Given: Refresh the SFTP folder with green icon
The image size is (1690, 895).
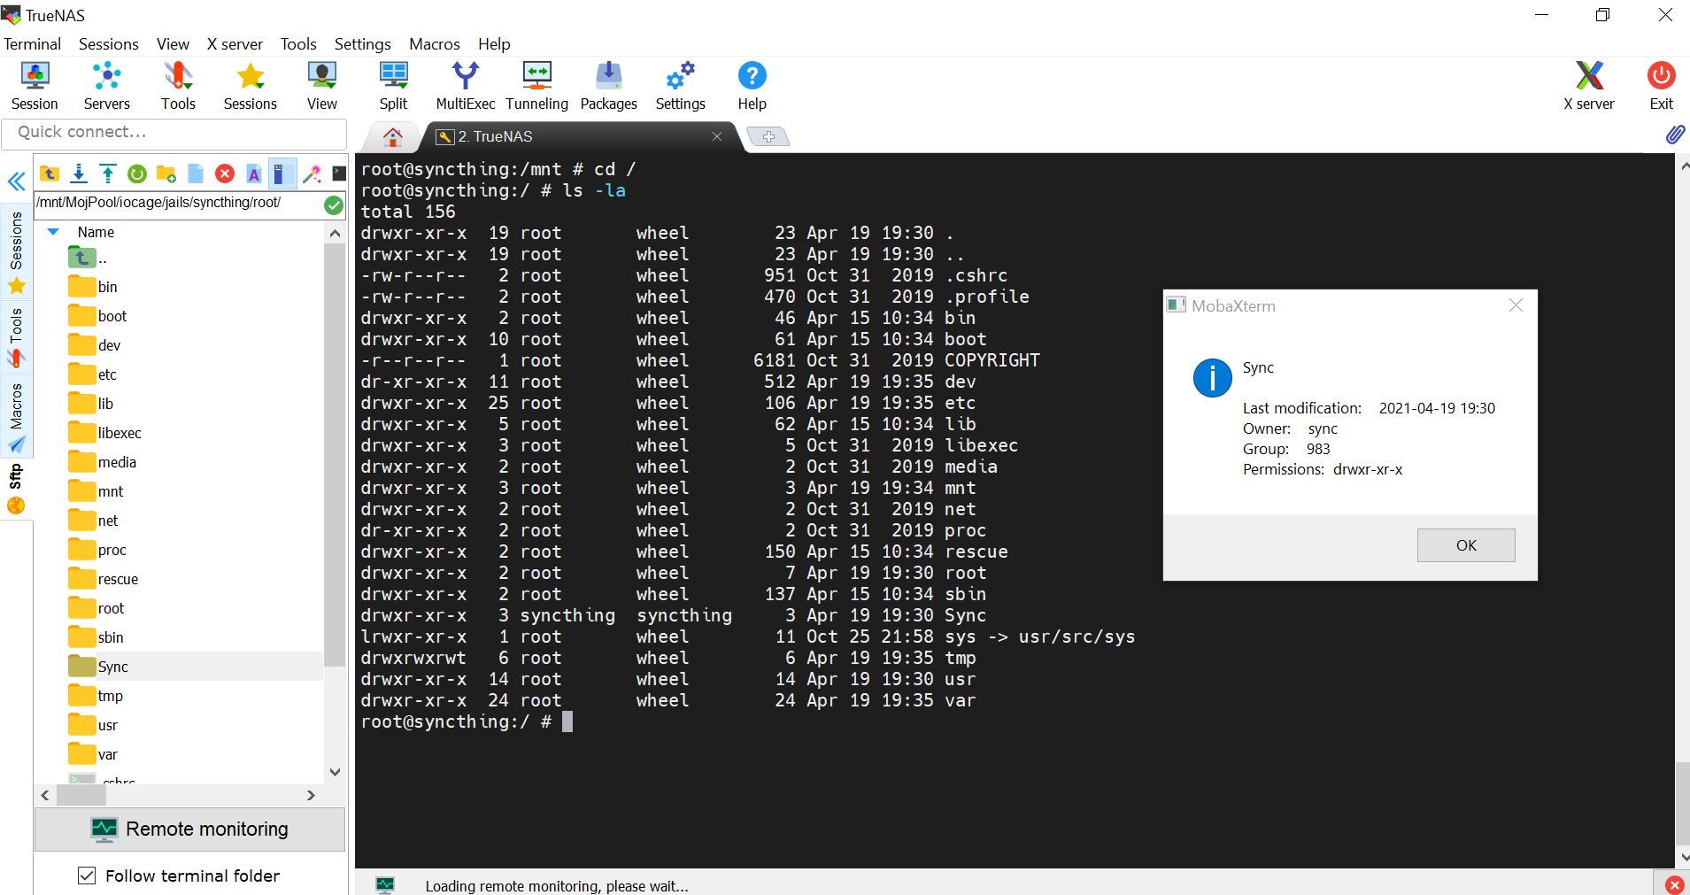Looking at the screenshot, I should [137, 174].
